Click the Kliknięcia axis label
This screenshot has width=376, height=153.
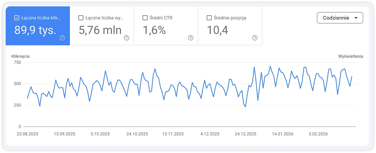[x=21, y=56]
